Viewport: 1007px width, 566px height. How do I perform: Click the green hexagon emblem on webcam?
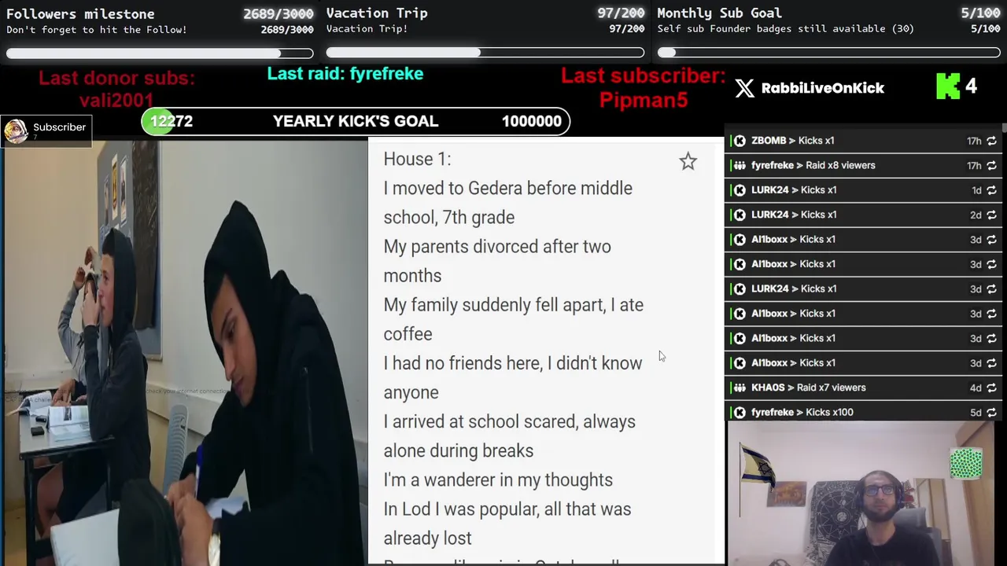click(966, 463)
